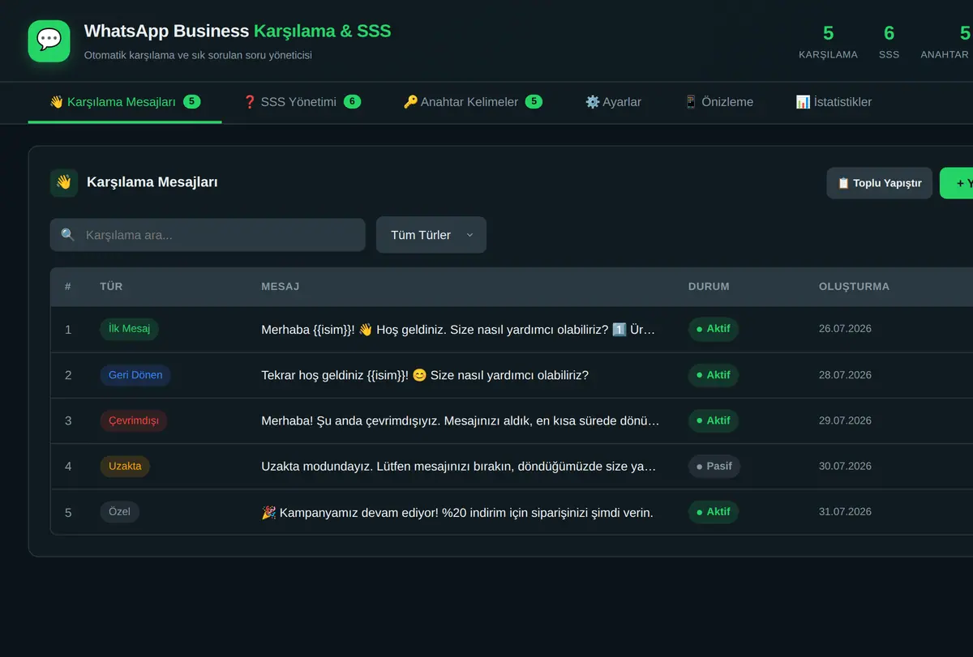Click the date 26.07.2026
The width and height of the screenshot is (973, 657).
click(x=845, y=329)
